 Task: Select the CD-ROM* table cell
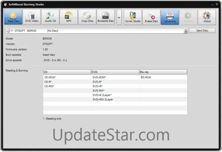(x=67, y=77)
